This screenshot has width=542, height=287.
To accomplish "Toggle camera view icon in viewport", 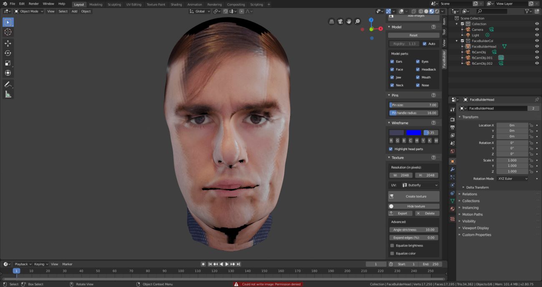I will 340,22.
